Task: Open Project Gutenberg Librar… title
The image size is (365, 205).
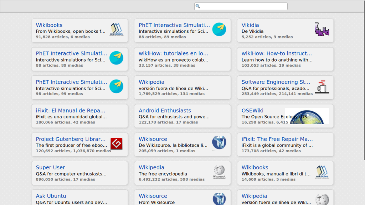Action: (71, 139)
